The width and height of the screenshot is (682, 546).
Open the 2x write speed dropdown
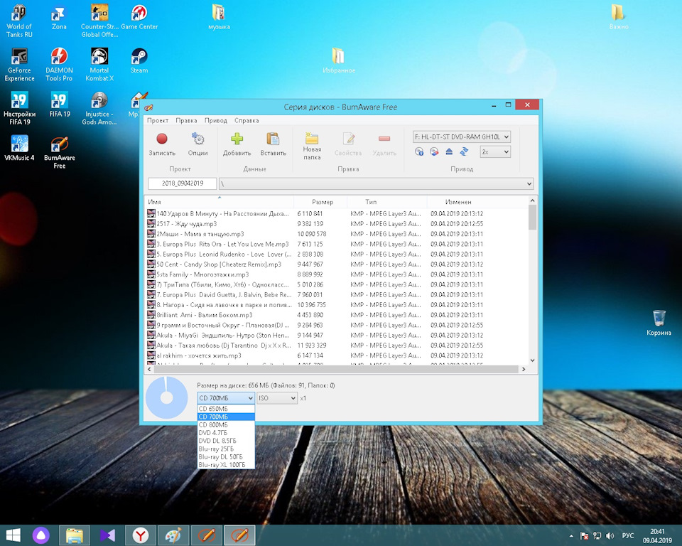495,151
